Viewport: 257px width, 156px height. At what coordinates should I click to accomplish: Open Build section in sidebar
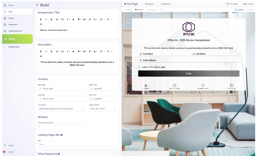pyautogui.click(x=17, y=11)
